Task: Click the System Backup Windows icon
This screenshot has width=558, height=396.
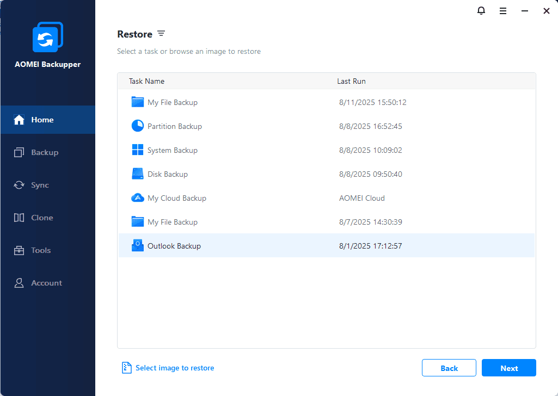Action: tap(138, 150)
